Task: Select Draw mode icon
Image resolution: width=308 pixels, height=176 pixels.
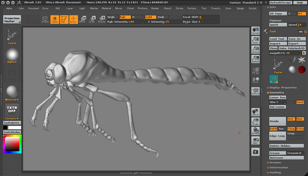Action: pos(73,19)
